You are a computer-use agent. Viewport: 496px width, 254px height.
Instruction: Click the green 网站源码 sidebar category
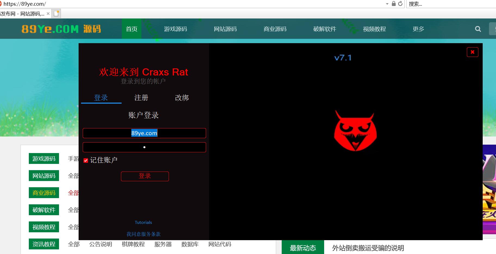click(x=44, y=176)
